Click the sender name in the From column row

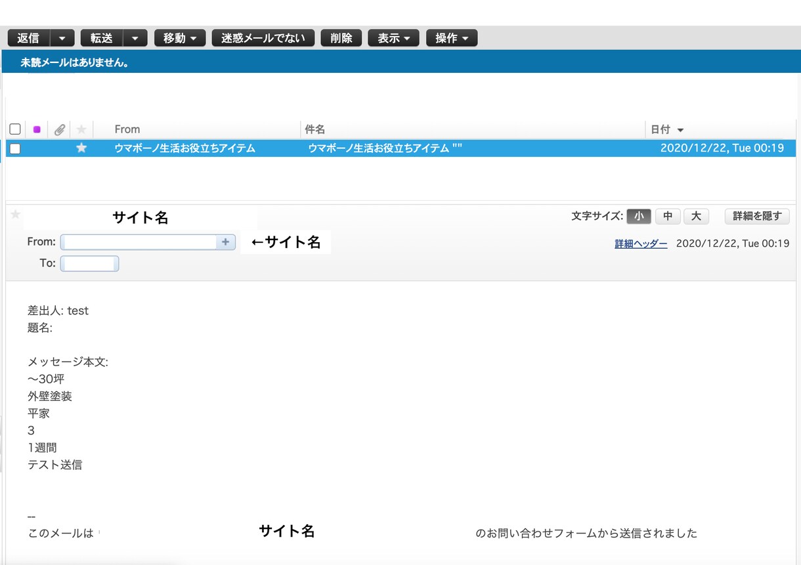tap(184, 148)
